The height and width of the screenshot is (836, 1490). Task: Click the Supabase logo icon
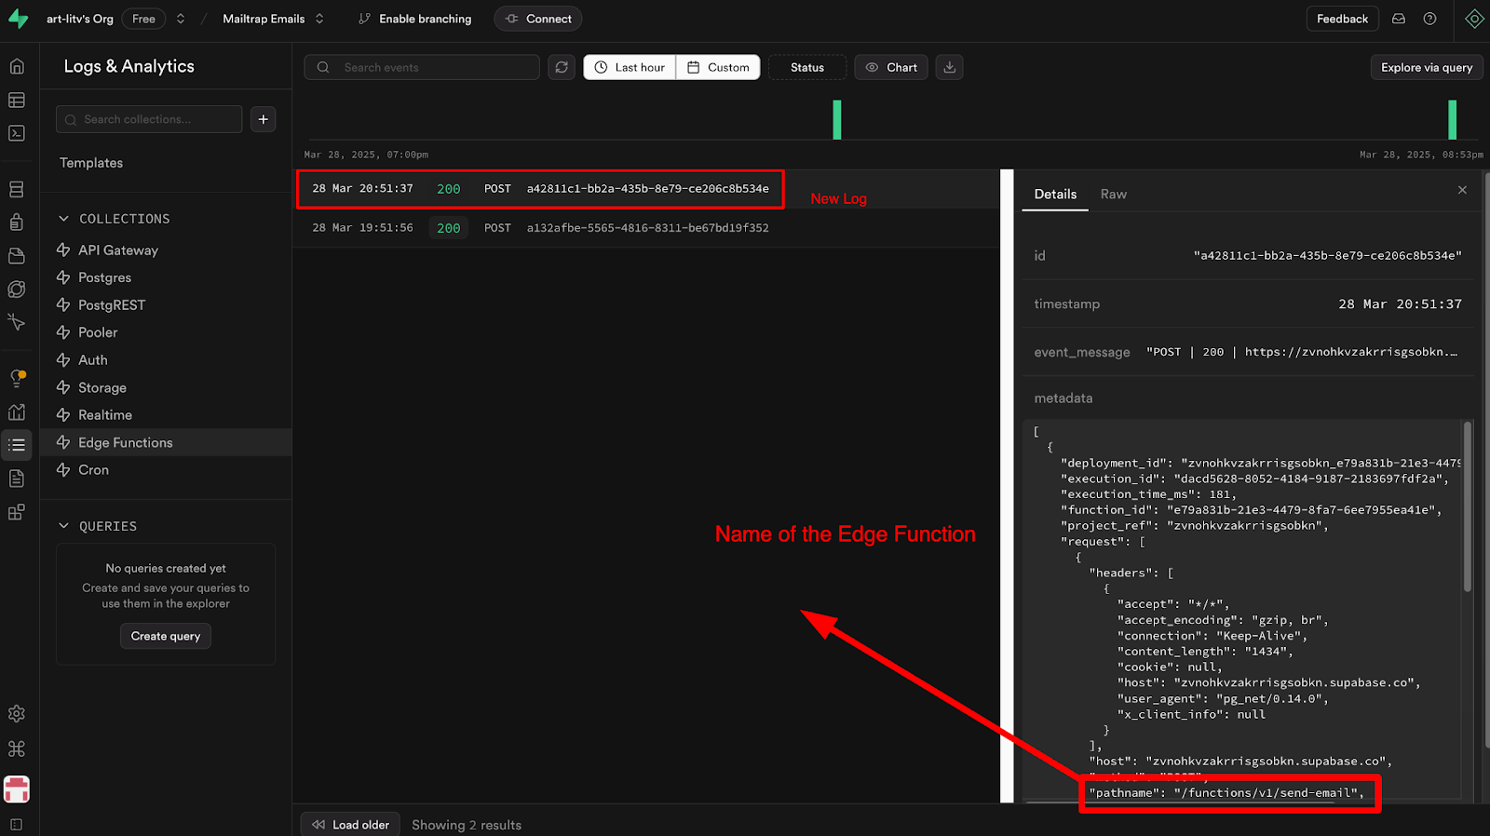point(18,19)
